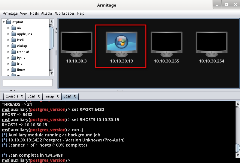The width and height of the screenshot is (240, 163).
Task: Click the console scroll-down arrow
Action: pos(238,156)
